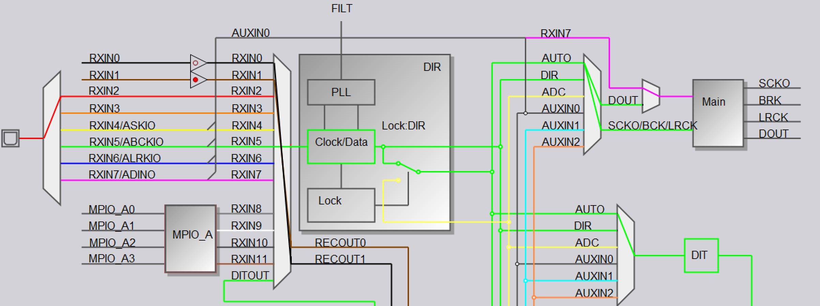The width and height of the screenshot is (820, 306).
Task: Click the AUXIN0 label on the top line
Action: click(250, 33)
